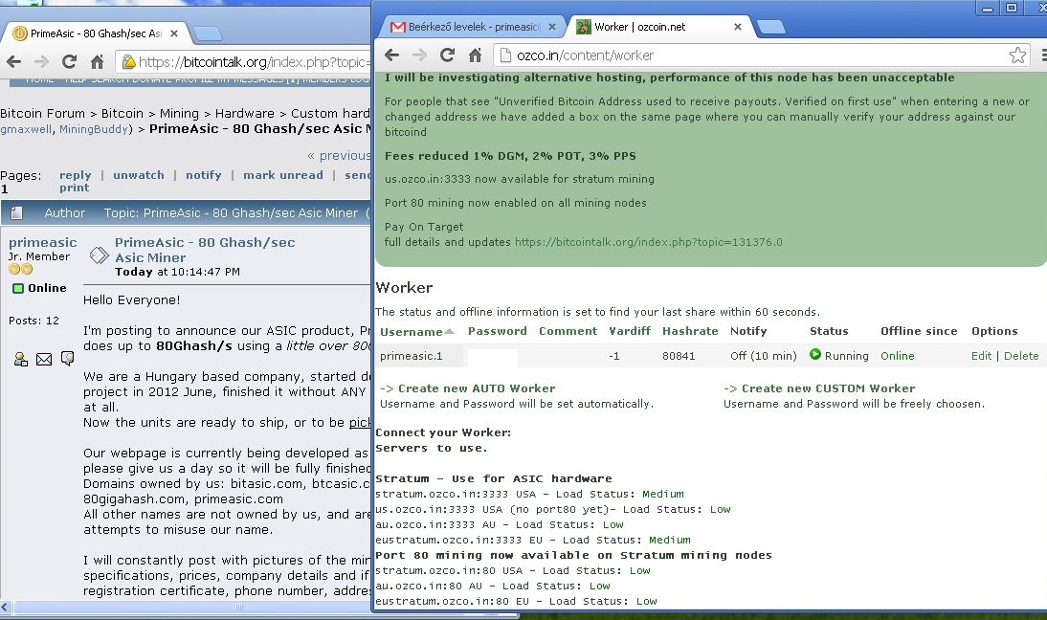Open new tab in bitcointalk window

point(207,33)
